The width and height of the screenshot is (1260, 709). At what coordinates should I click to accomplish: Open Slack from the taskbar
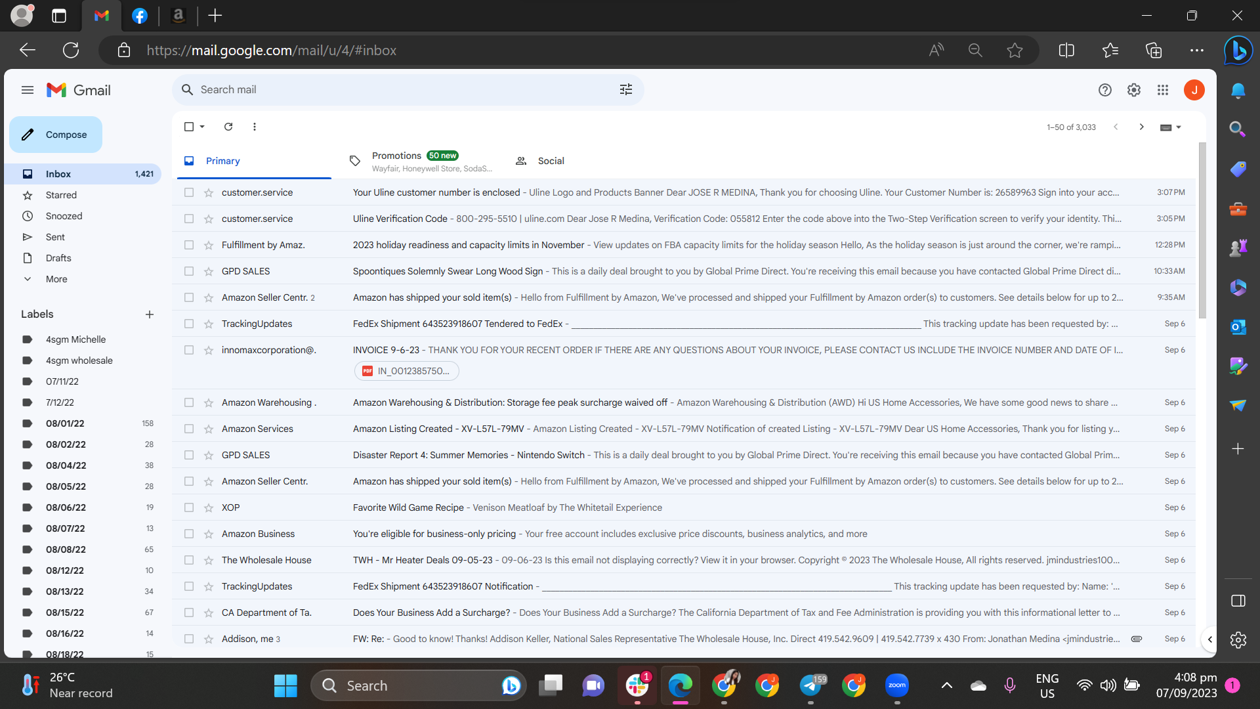click(637, 685)
